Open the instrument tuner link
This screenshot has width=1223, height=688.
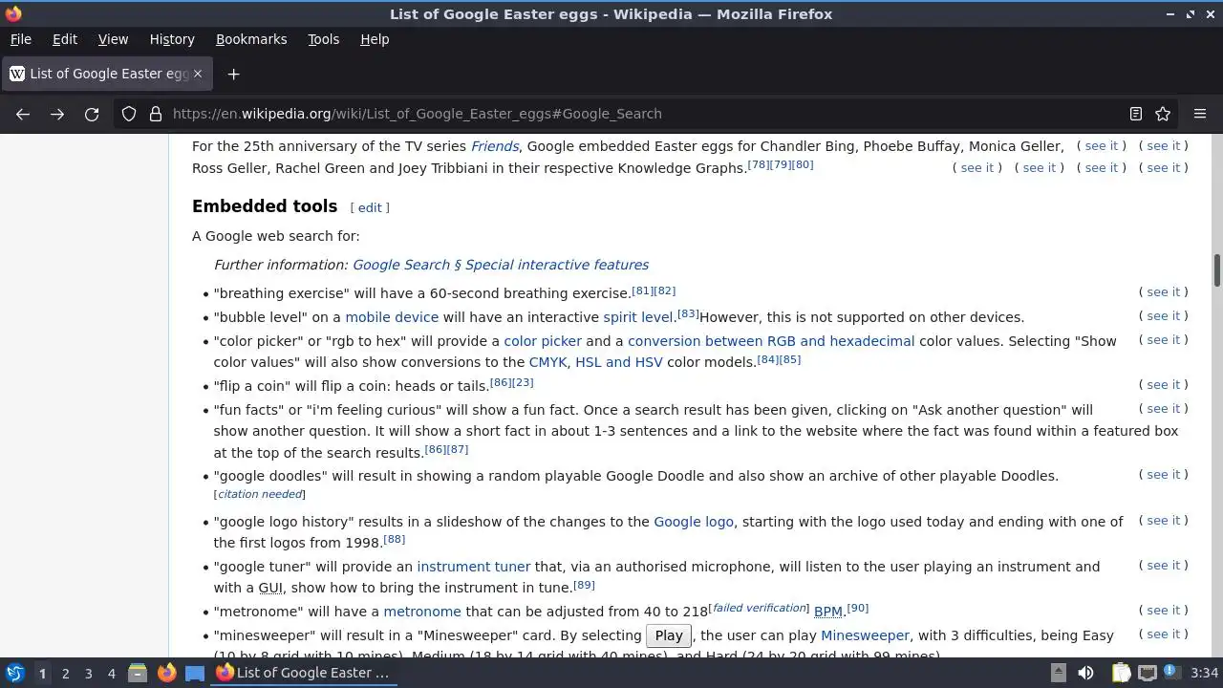(473, 567)
